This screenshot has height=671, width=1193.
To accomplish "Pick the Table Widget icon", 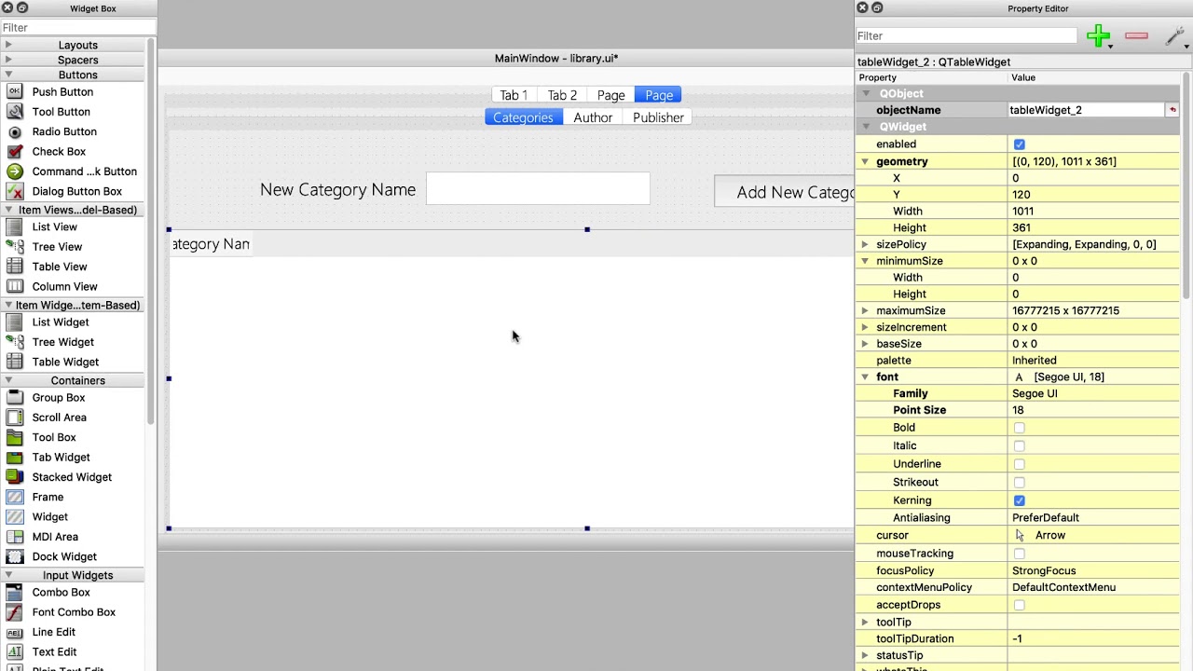I will 15,363.
